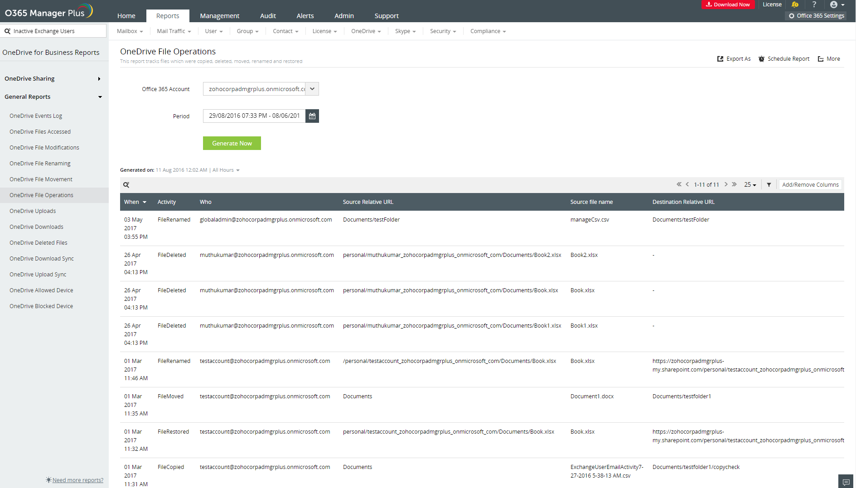Open the License reports dropdown
Screen dimensions: 856x488
[x=324, y=31]
